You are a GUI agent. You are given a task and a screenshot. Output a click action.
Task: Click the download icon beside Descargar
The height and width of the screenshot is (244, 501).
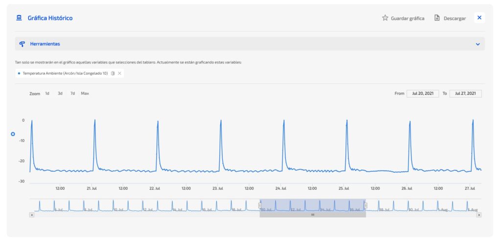pyautogui.click(x=437, y=18)
